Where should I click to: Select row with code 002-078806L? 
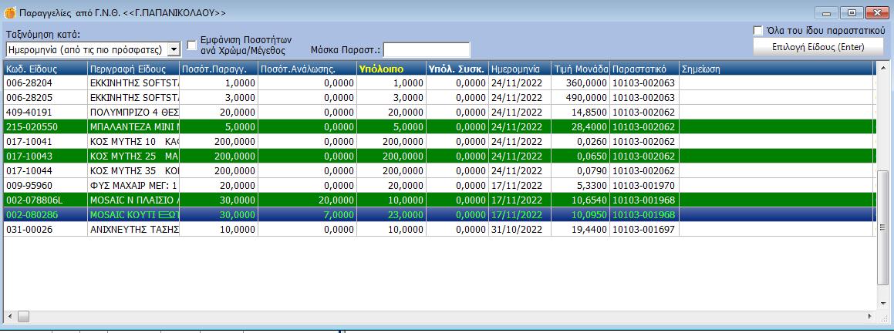(439, 200)
